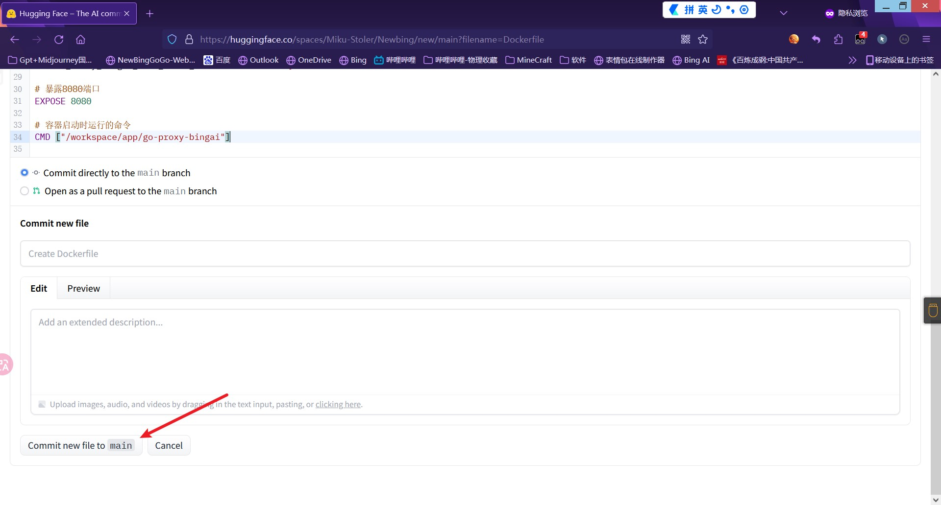Go back to the previous page

[x=15, y=40]
